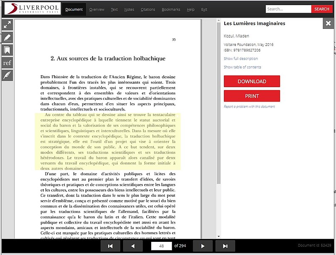
Task: Click the ISBN 9781789627206 text
Action: [242, 50]
